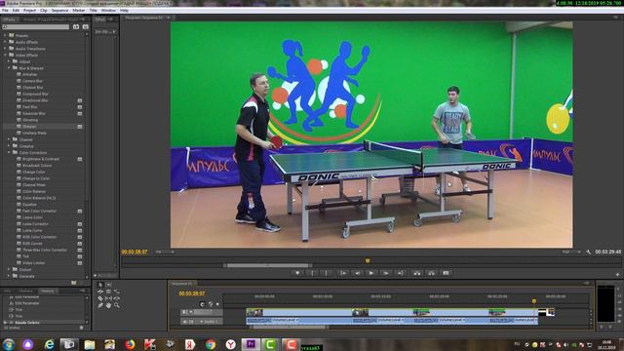Expand the Audio Effects folder

(5, 42)
